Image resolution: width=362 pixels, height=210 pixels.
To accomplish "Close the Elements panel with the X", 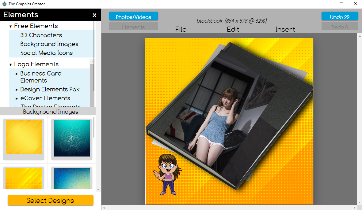I will point(94,15).
